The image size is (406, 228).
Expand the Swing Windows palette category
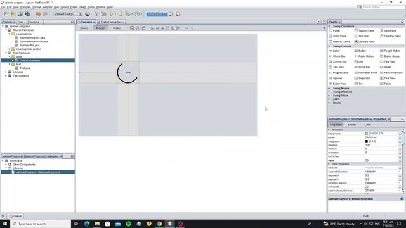(329, 92)
